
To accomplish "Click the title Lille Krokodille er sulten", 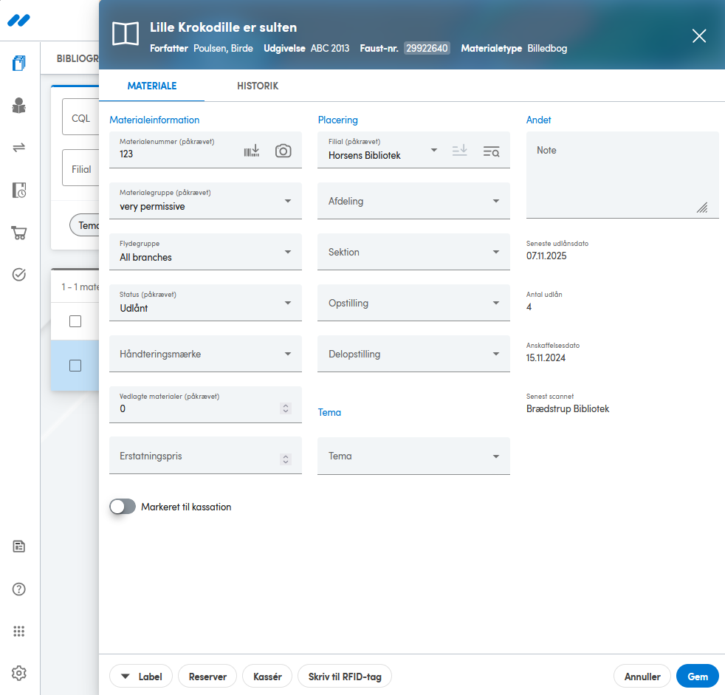I will pos(223,27).
